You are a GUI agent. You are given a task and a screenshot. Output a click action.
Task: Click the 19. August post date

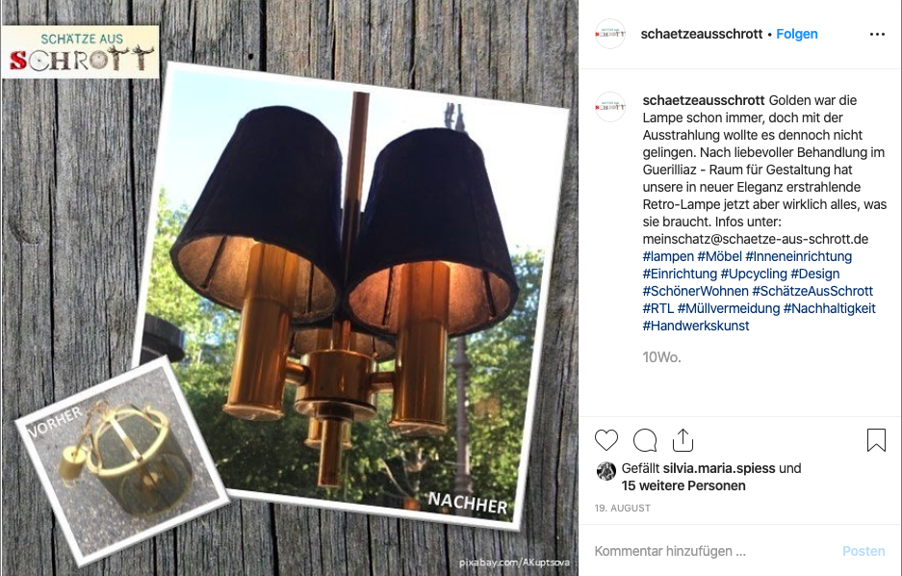click(x=623, y=509)
